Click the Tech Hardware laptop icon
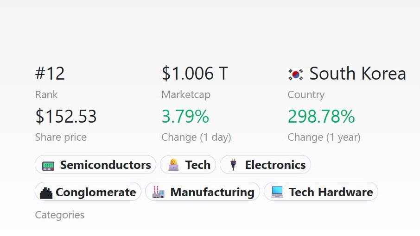 click(277, 192)
